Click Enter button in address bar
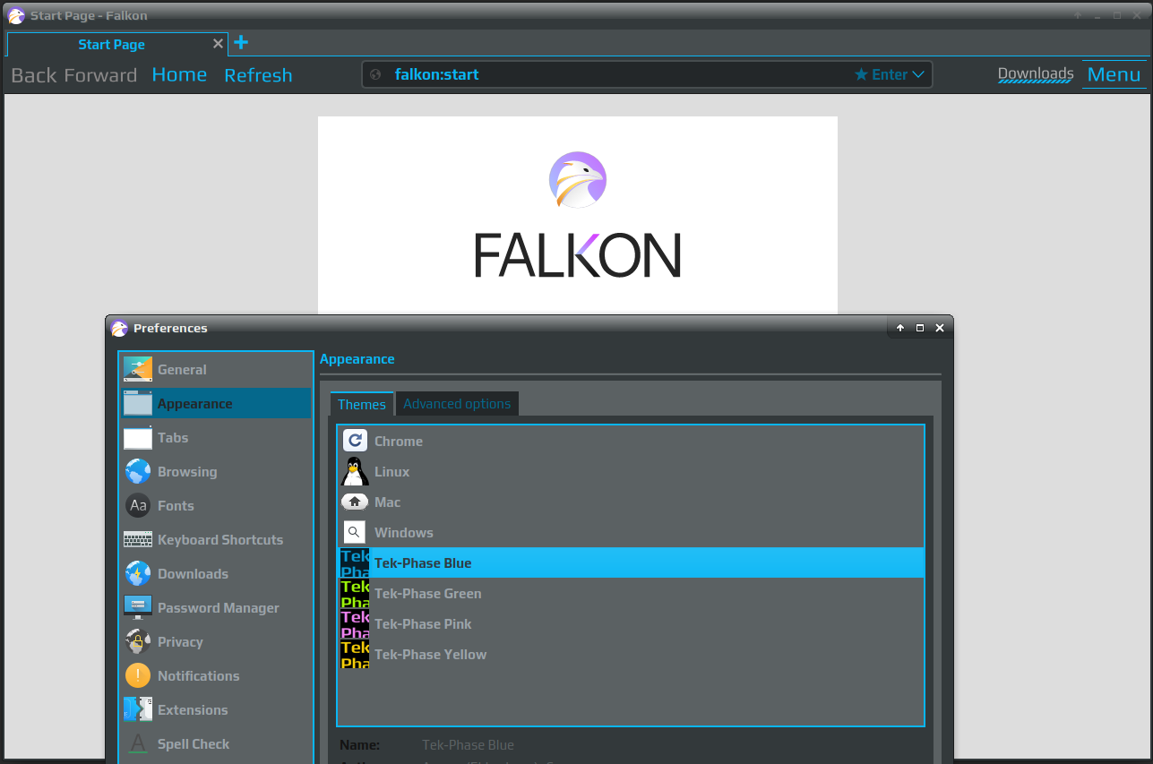Viewport: 1153px width, 764px height. pyautogui.click(x=890, y=74)
